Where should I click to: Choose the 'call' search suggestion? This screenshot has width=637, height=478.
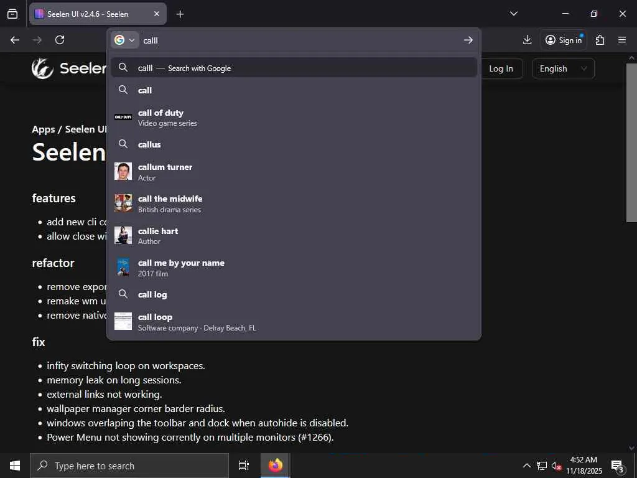tap(294, 90)
